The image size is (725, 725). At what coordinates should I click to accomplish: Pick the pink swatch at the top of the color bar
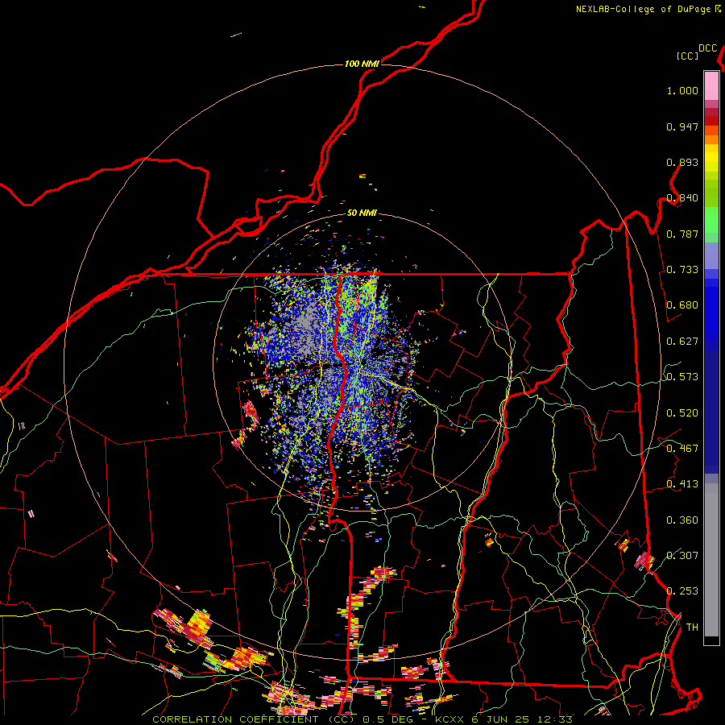[x=711, y=85]
